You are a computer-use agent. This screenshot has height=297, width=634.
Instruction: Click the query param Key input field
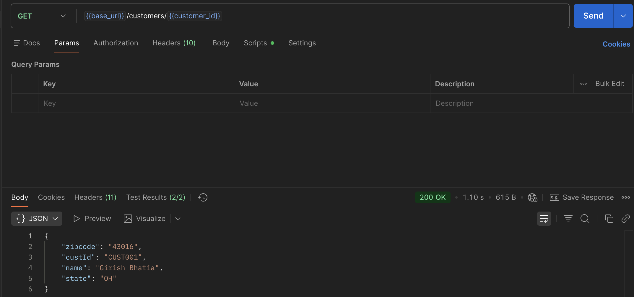click(136, 103)
